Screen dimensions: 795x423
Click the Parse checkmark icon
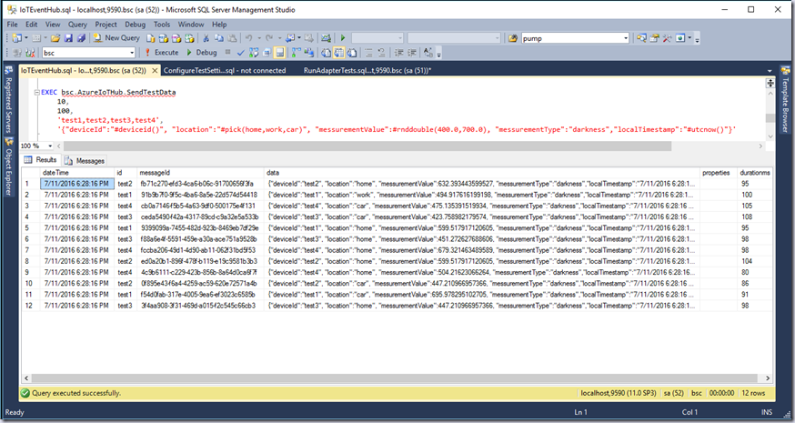[241, 52]
